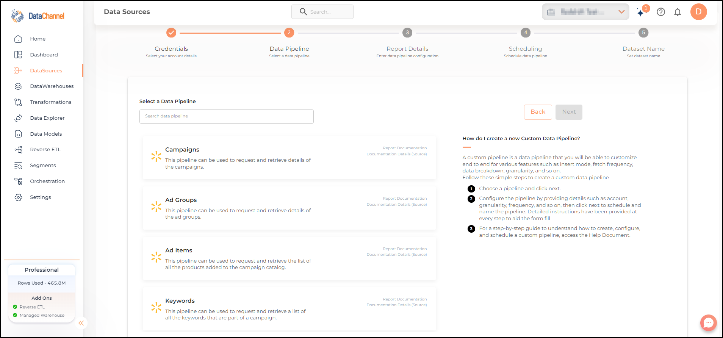Click the Next button
723x338 pixels.
click(x=569, y=112)
